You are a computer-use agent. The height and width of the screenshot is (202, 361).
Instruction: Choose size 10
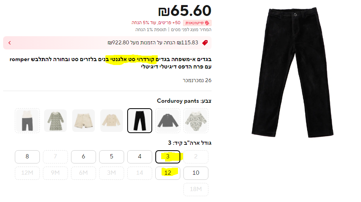tap(196, 173)
